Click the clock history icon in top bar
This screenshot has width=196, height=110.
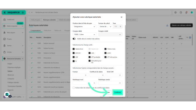tap(181, 13)
